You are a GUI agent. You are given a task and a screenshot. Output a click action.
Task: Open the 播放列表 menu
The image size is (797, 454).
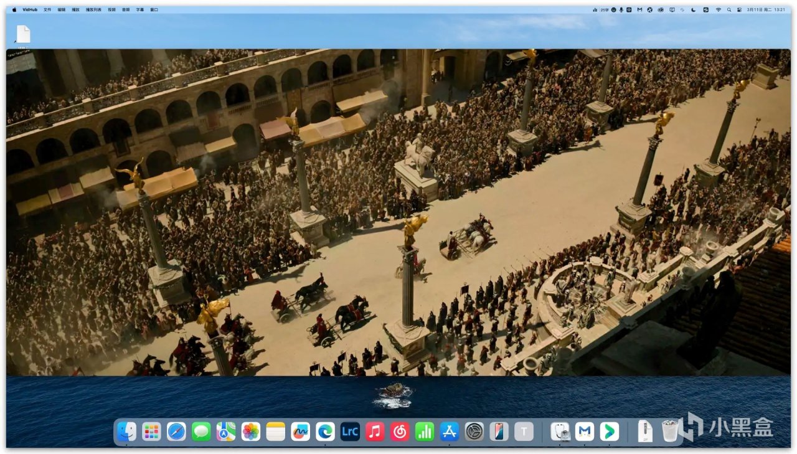93,10
